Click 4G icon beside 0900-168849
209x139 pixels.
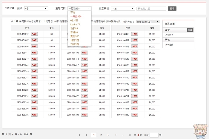135,115
